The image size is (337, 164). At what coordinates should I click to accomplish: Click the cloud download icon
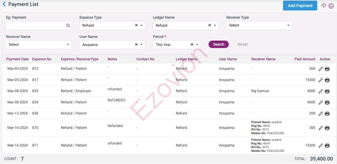coord(324,6)
